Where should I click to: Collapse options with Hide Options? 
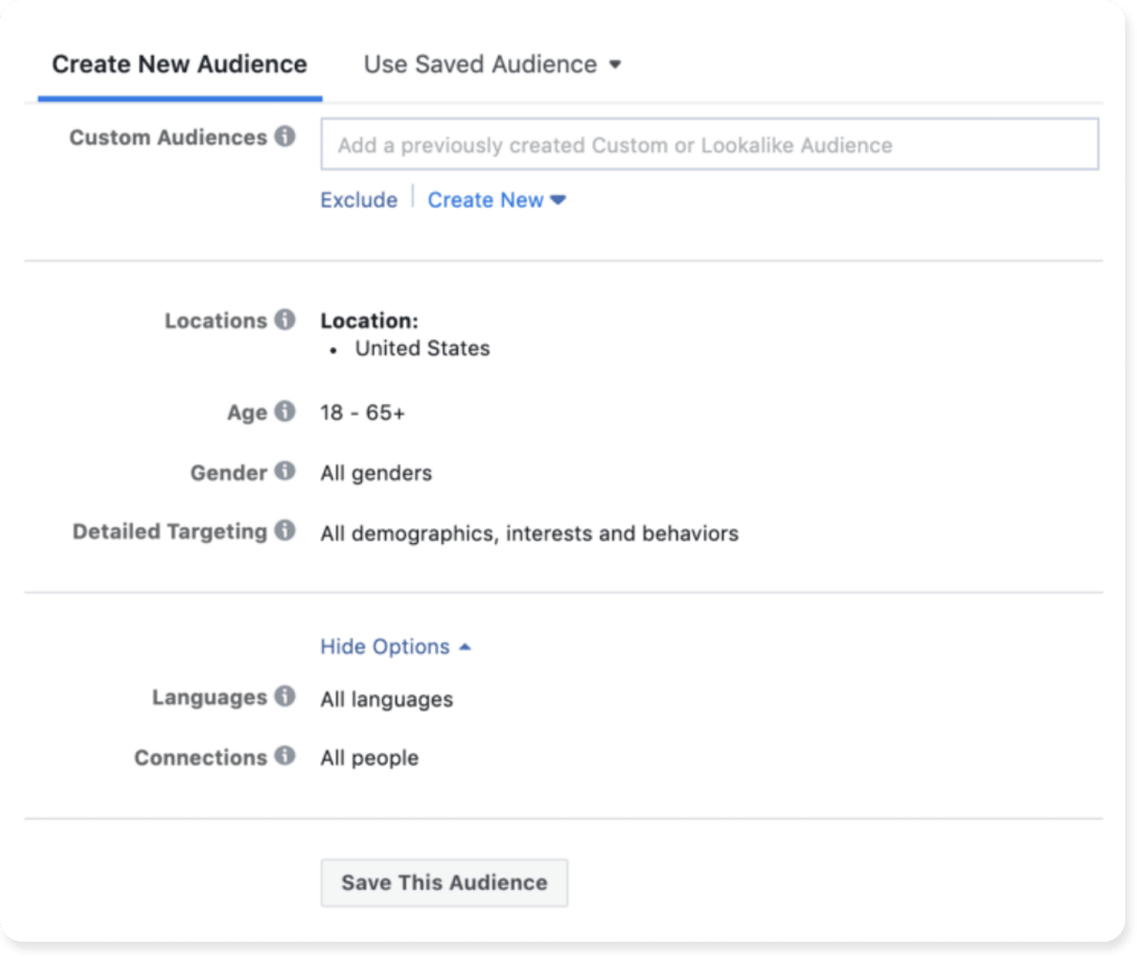[395, 647]
